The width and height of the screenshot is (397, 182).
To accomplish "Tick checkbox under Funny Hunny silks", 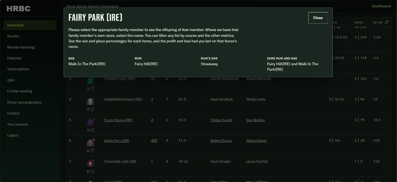I will pos(92,130).
